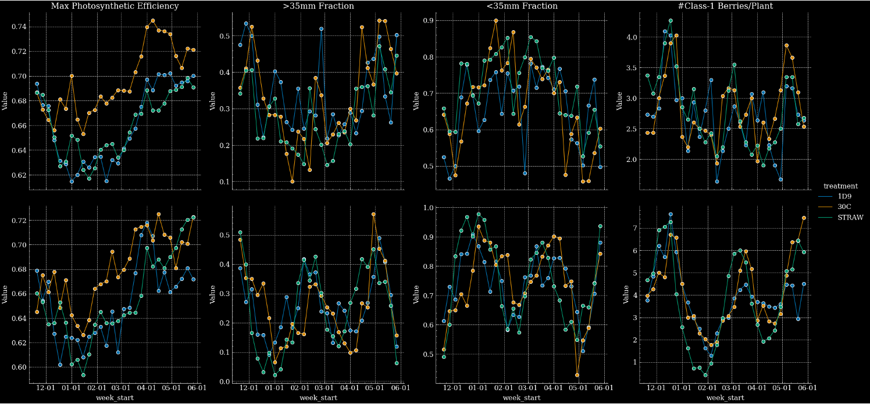Click the 0.74 y-axis tick label
The height and width of the screenshot is (404, 870).
click(x=18, y=27)
